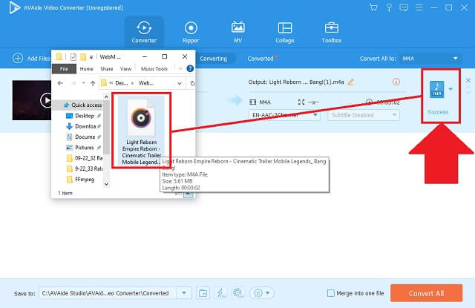Remove the file from conversion list
Image resolution: width=475 pixels, height=308 pixels.
click(x=468, y=80)
